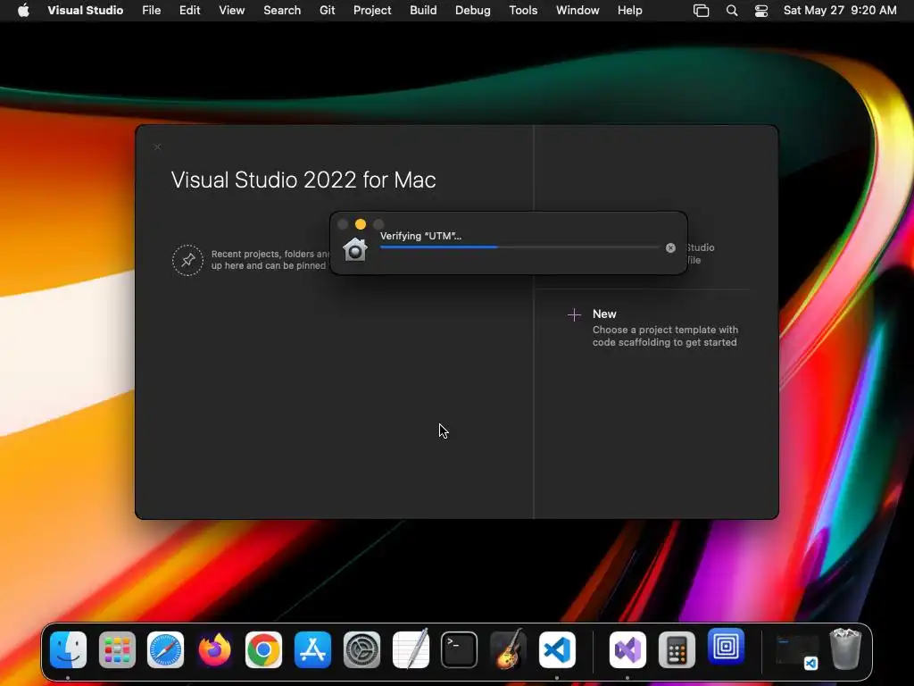Screen dimensions: 914x686
Task: Open TextEdit from the Dock
Action: coord(411,649)
